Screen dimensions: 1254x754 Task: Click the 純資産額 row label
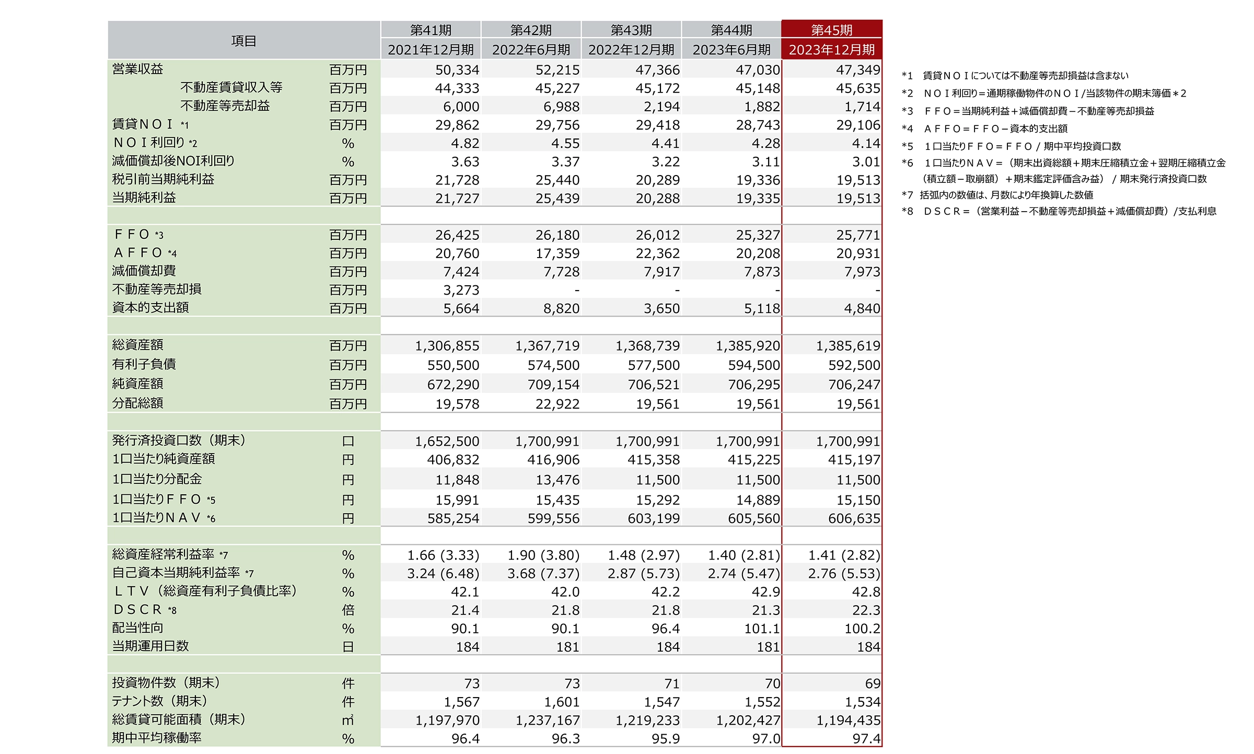(x=137, y=384)
